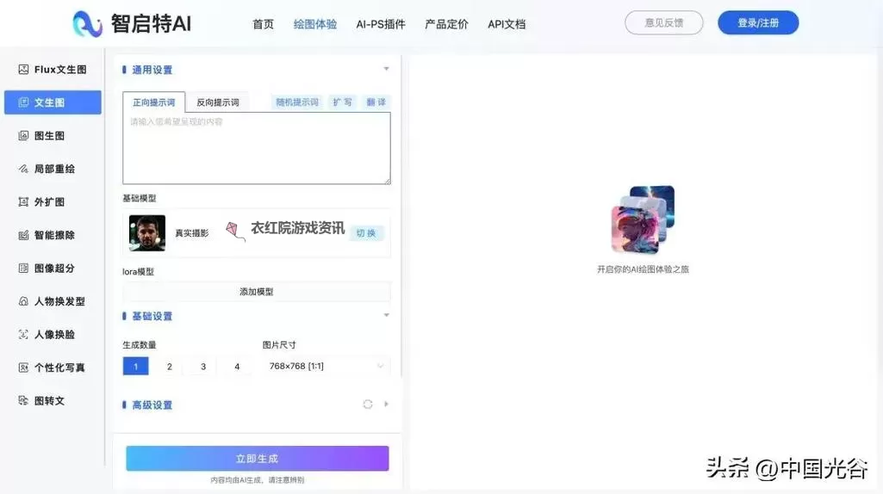The image size is (883, 494).
Task: Click the stacked AI images illustration
Action: (644, 219)
